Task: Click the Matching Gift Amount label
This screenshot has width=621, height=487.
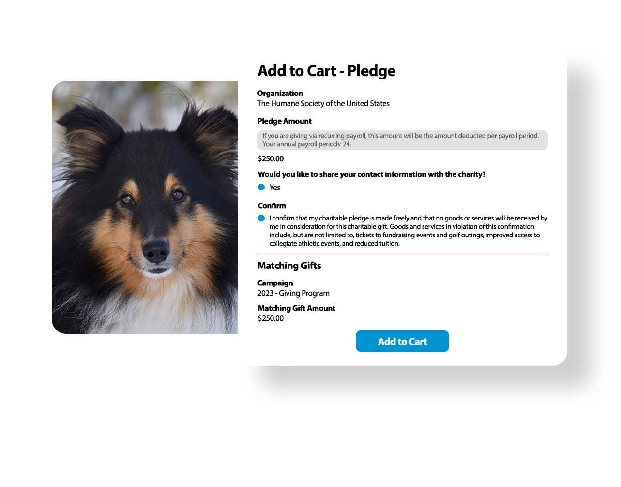Action: coord(296,308)
